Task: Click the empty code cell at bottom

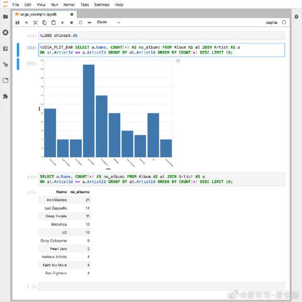Action: (162, 286)
